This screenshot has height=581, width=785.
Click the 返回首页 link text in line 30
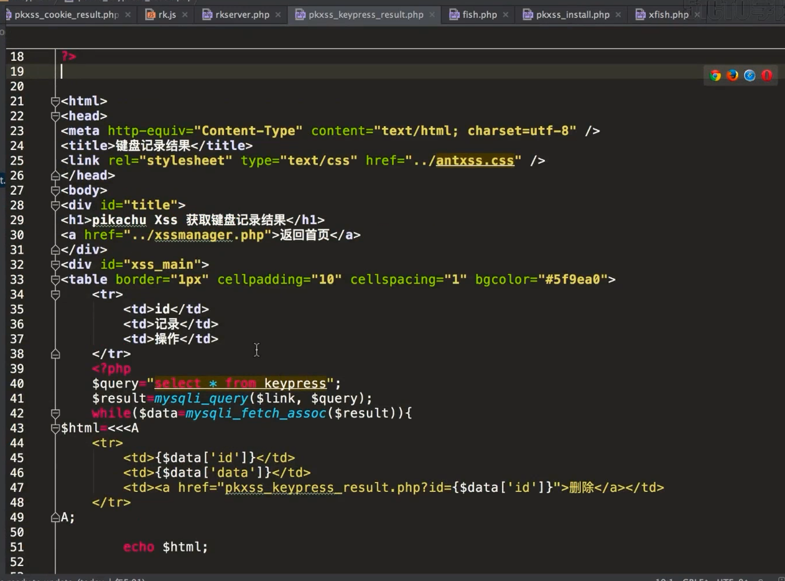coord(305,235)
